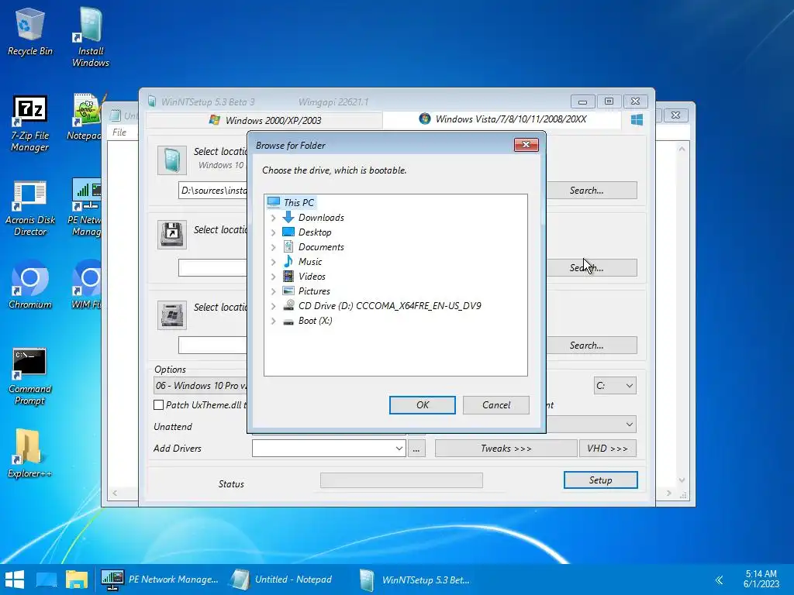This screenshot has width=794, height=595.
Task: Open the Tweaks >>> options
Action: pyautogui.click(x=506, y=449)
